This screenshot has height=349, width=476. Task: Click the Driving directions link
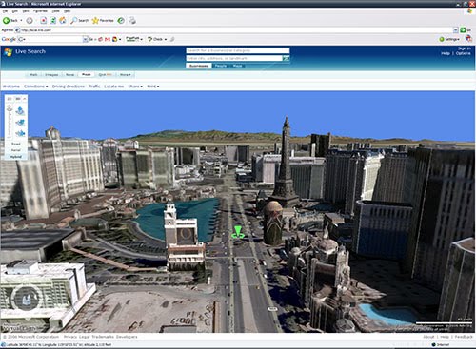point(69,87)
